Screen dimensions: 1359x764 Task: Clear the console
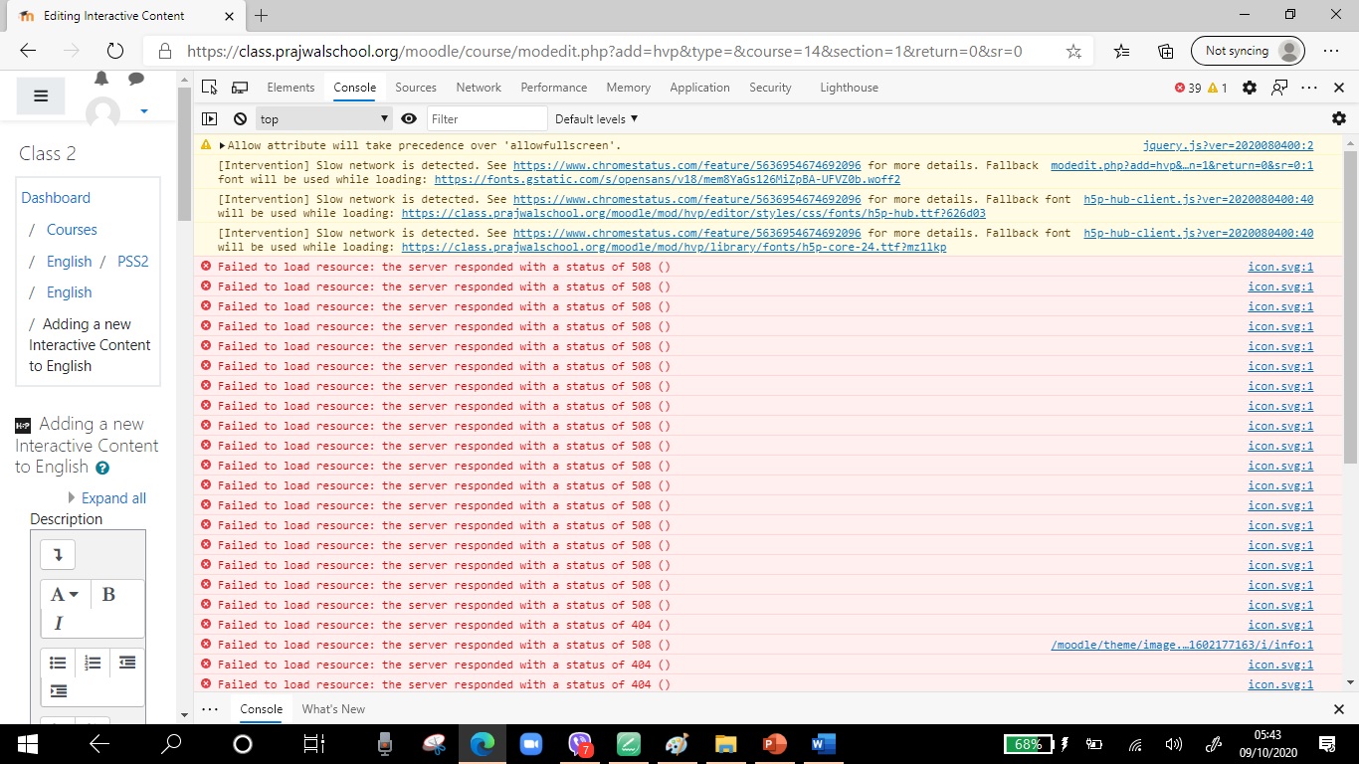(240, 118)
